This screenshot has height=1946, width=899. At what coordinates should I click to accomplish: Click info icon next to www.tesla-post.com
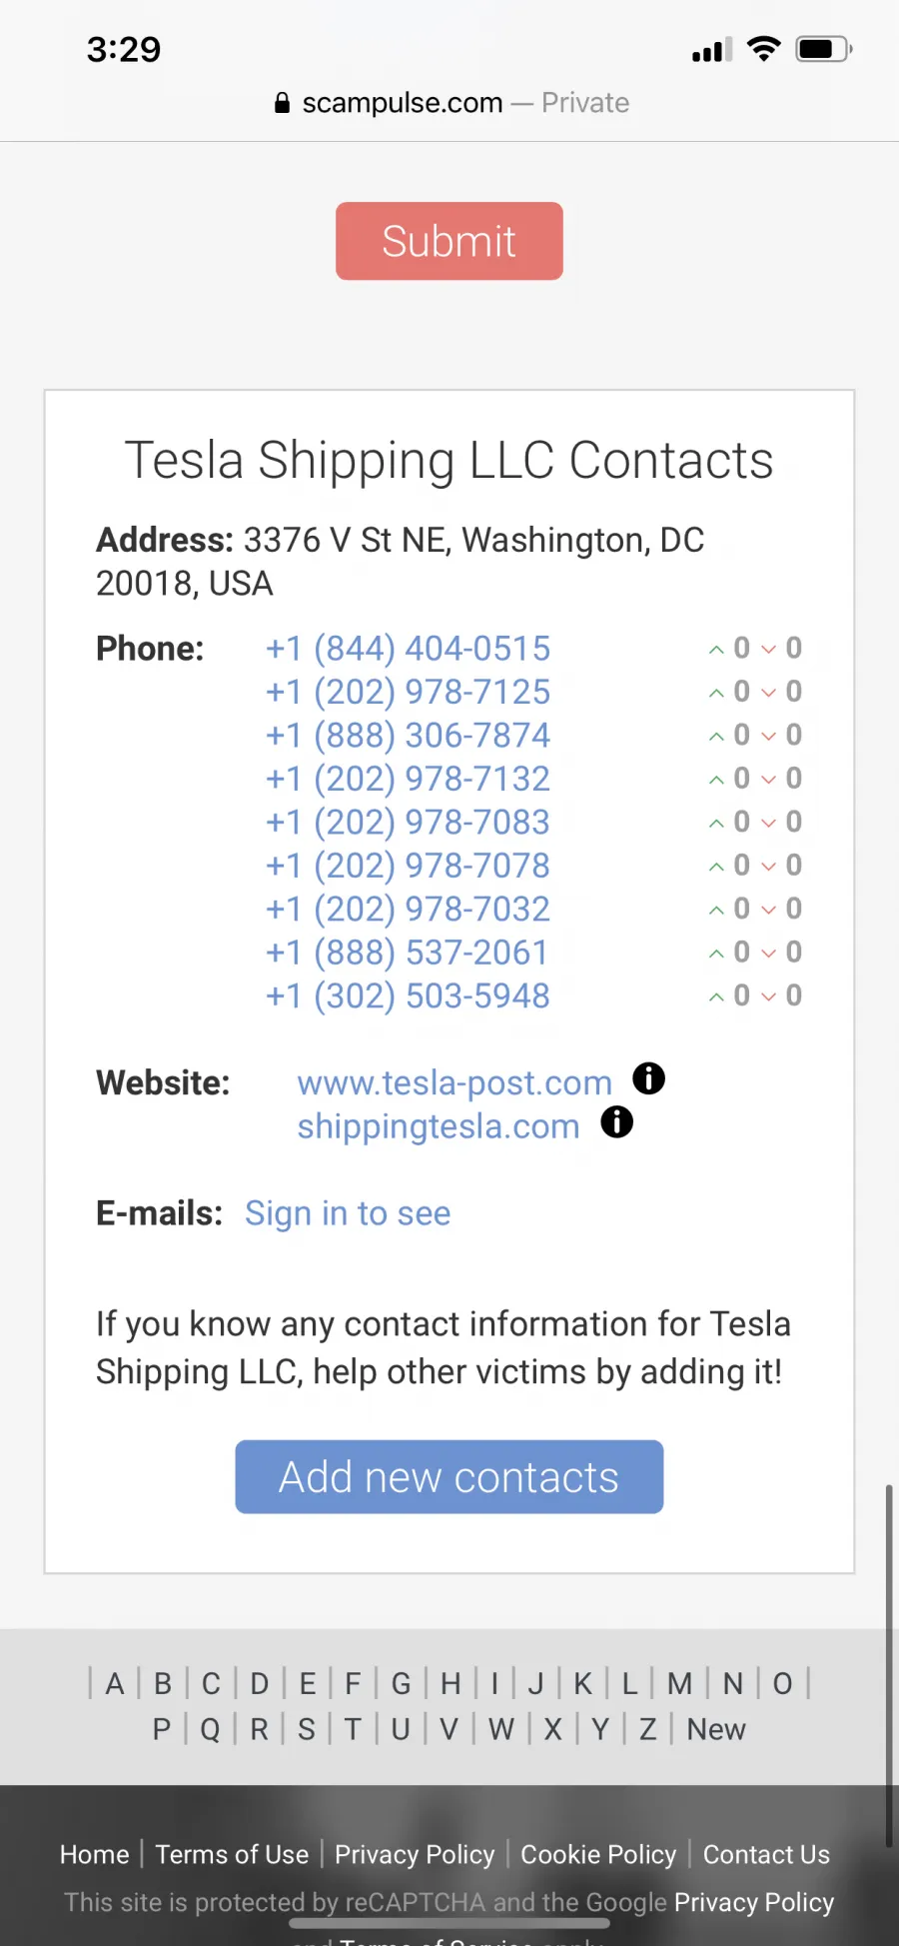[649, 1078]
